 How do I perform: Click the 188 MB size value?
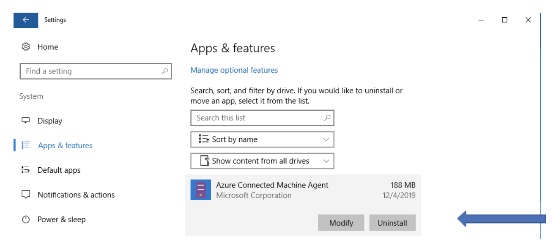403,185
